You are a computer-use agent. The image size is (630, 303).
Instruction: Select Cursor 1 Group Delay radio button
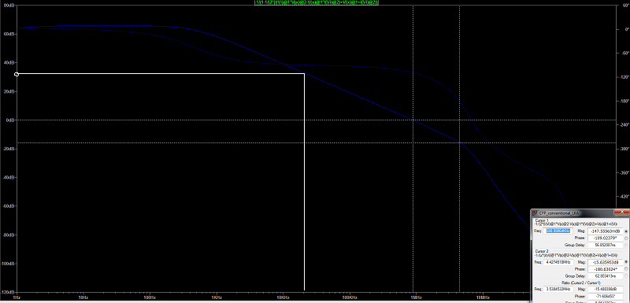point(626,246)
